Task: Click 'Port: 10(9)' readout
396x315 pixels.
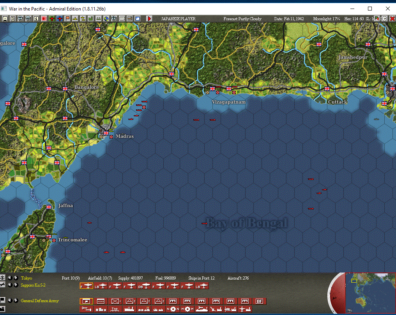Action: coord(71,278)
